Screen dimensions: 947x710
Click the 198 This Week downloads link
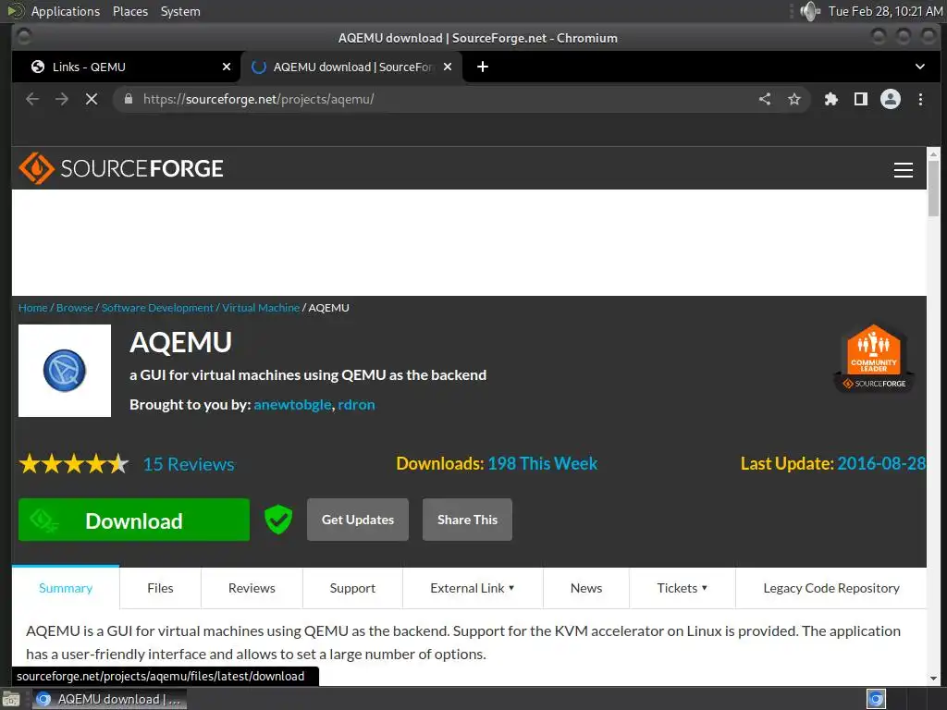pos(542,464)
